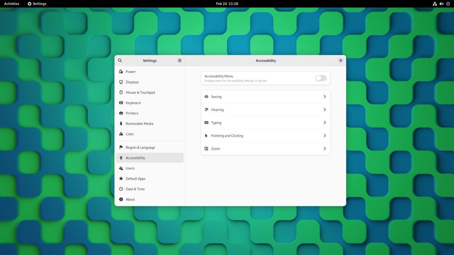
Task: Click the volume speaker icon in top bar
Action: tap(441, 4)
